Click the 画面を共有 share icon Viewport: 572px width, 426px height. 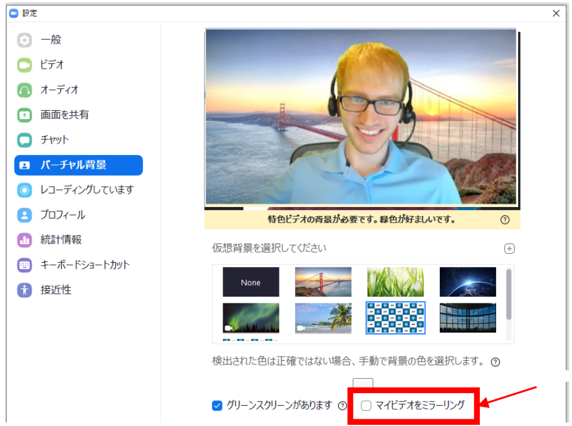coord(25,115)
